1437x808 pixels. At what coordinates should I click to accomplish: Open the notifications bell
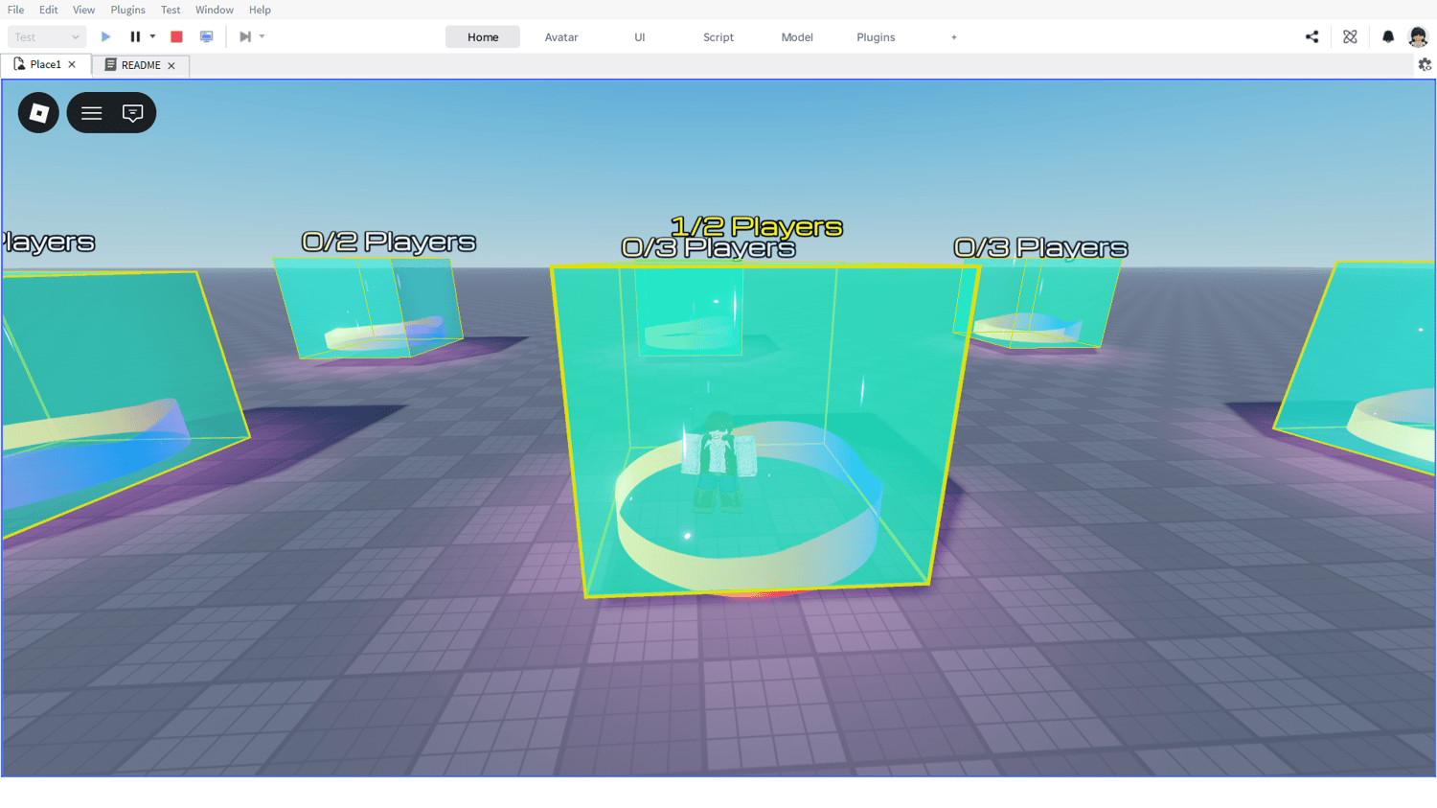point(1388,36)
